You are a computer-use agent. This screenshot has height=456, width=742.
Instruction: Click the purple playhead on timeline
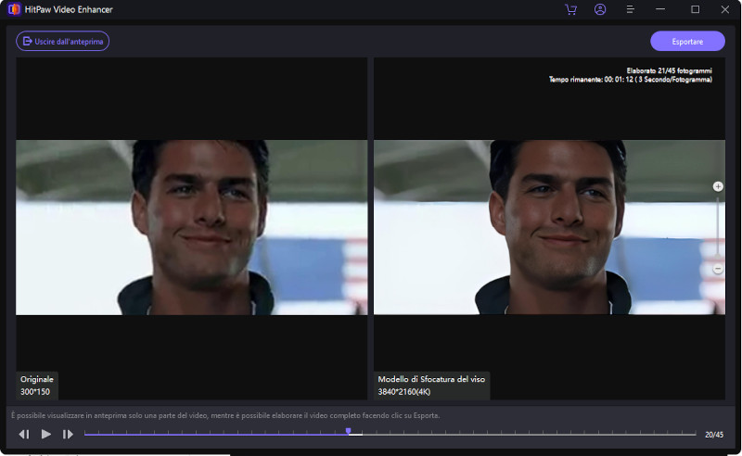click(x=349, y=431)
